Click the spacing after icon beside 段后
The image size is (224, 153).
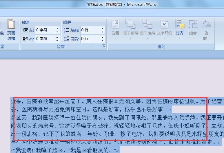(66, 39)
